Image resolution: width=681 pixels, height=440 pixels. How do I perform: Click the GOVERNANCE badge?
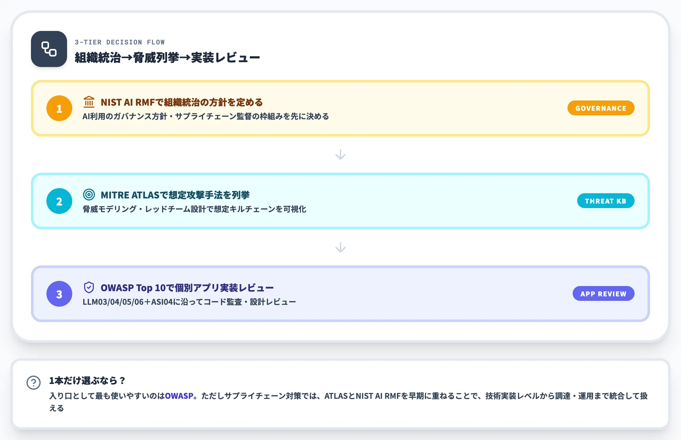(x=601, y=108)
